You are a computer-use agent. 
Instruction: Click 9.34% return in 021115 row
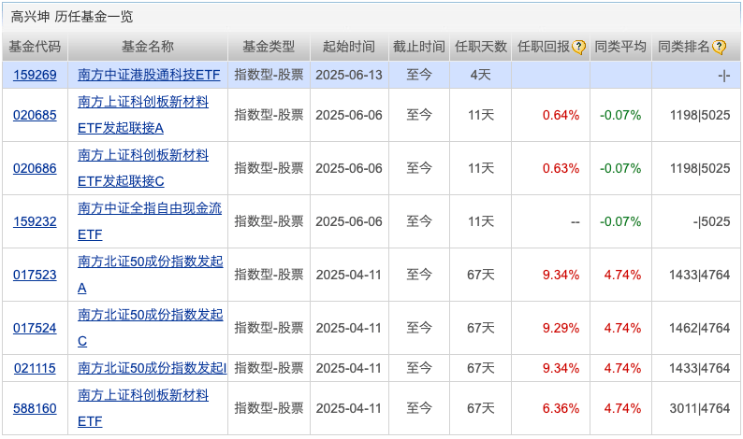point(561,368)
